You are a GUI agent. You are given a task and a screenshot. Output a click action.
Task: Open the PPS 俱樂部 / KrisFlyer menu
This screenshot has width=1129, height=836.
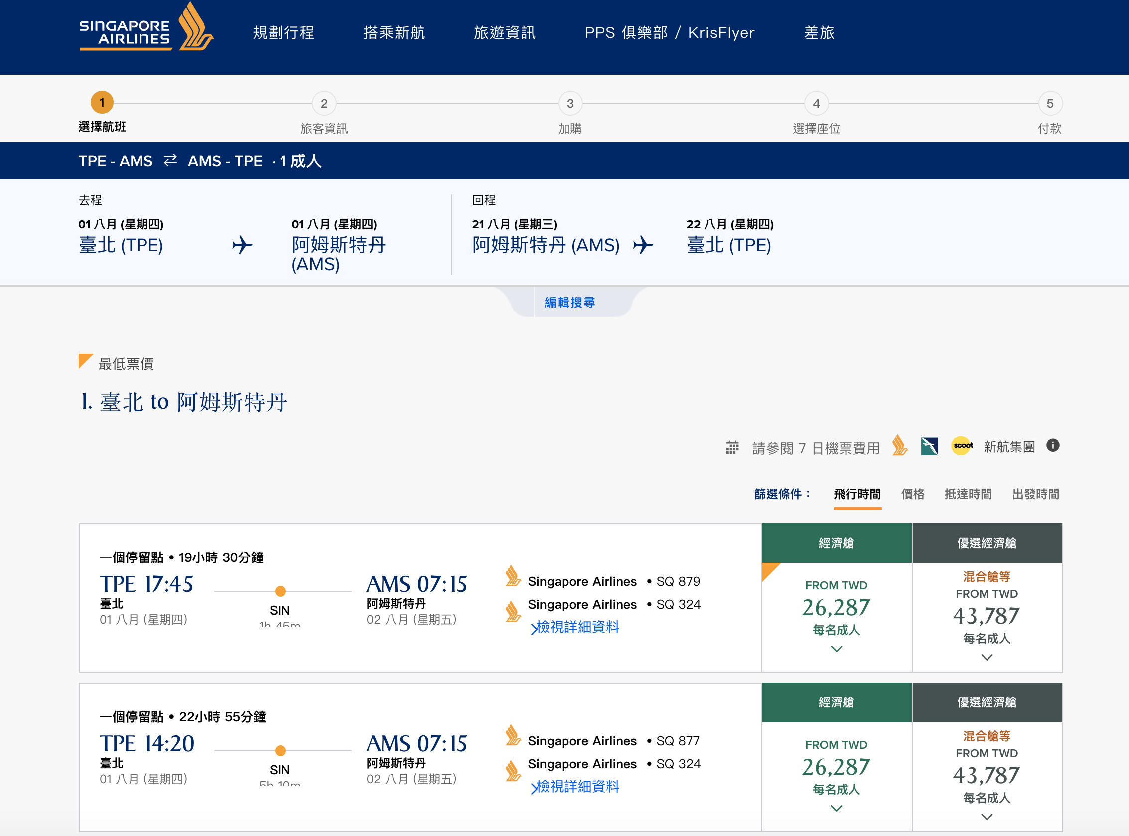pyautogui.click(x=670, y=33)
